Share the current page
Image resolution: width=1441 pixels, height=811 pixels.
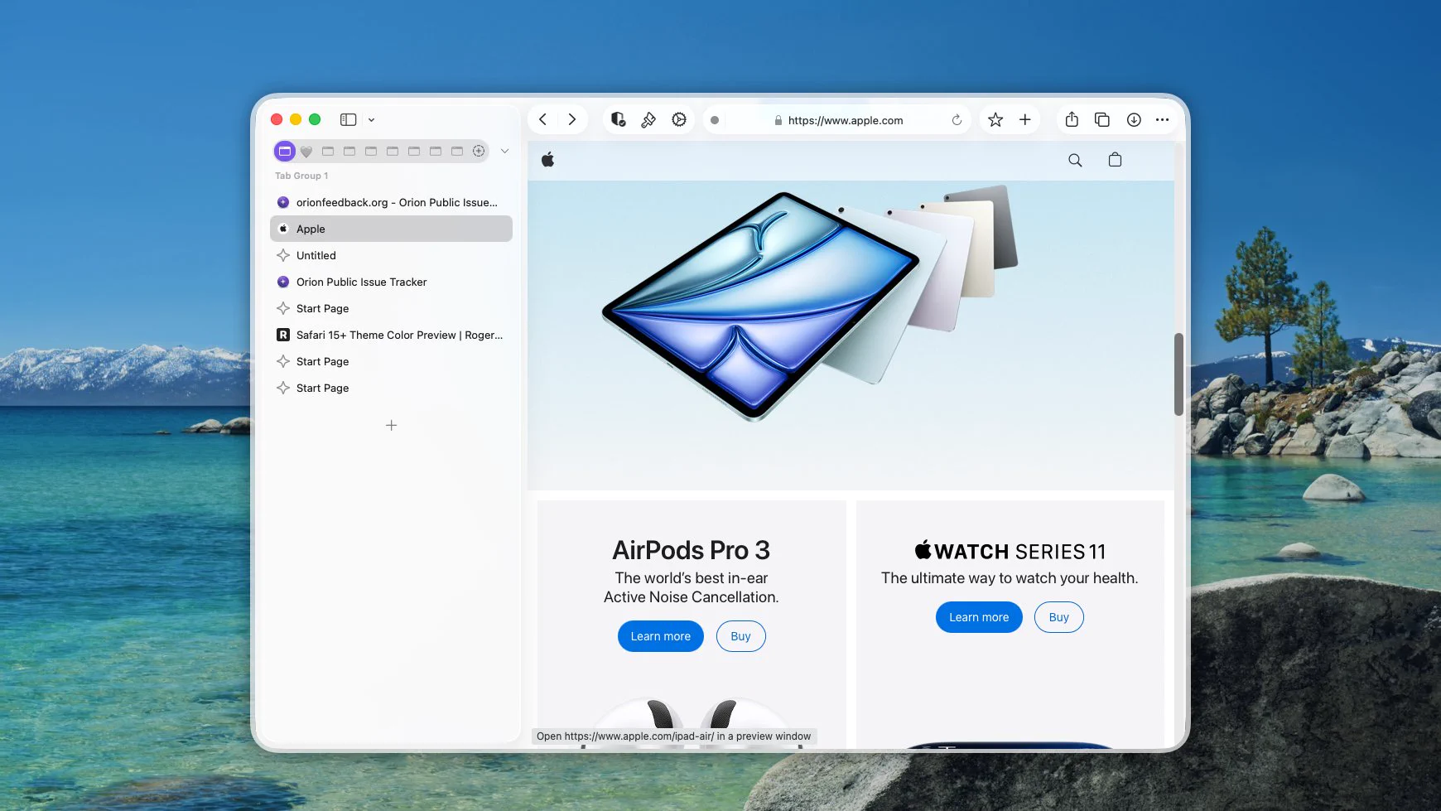tap(1072, 119)
